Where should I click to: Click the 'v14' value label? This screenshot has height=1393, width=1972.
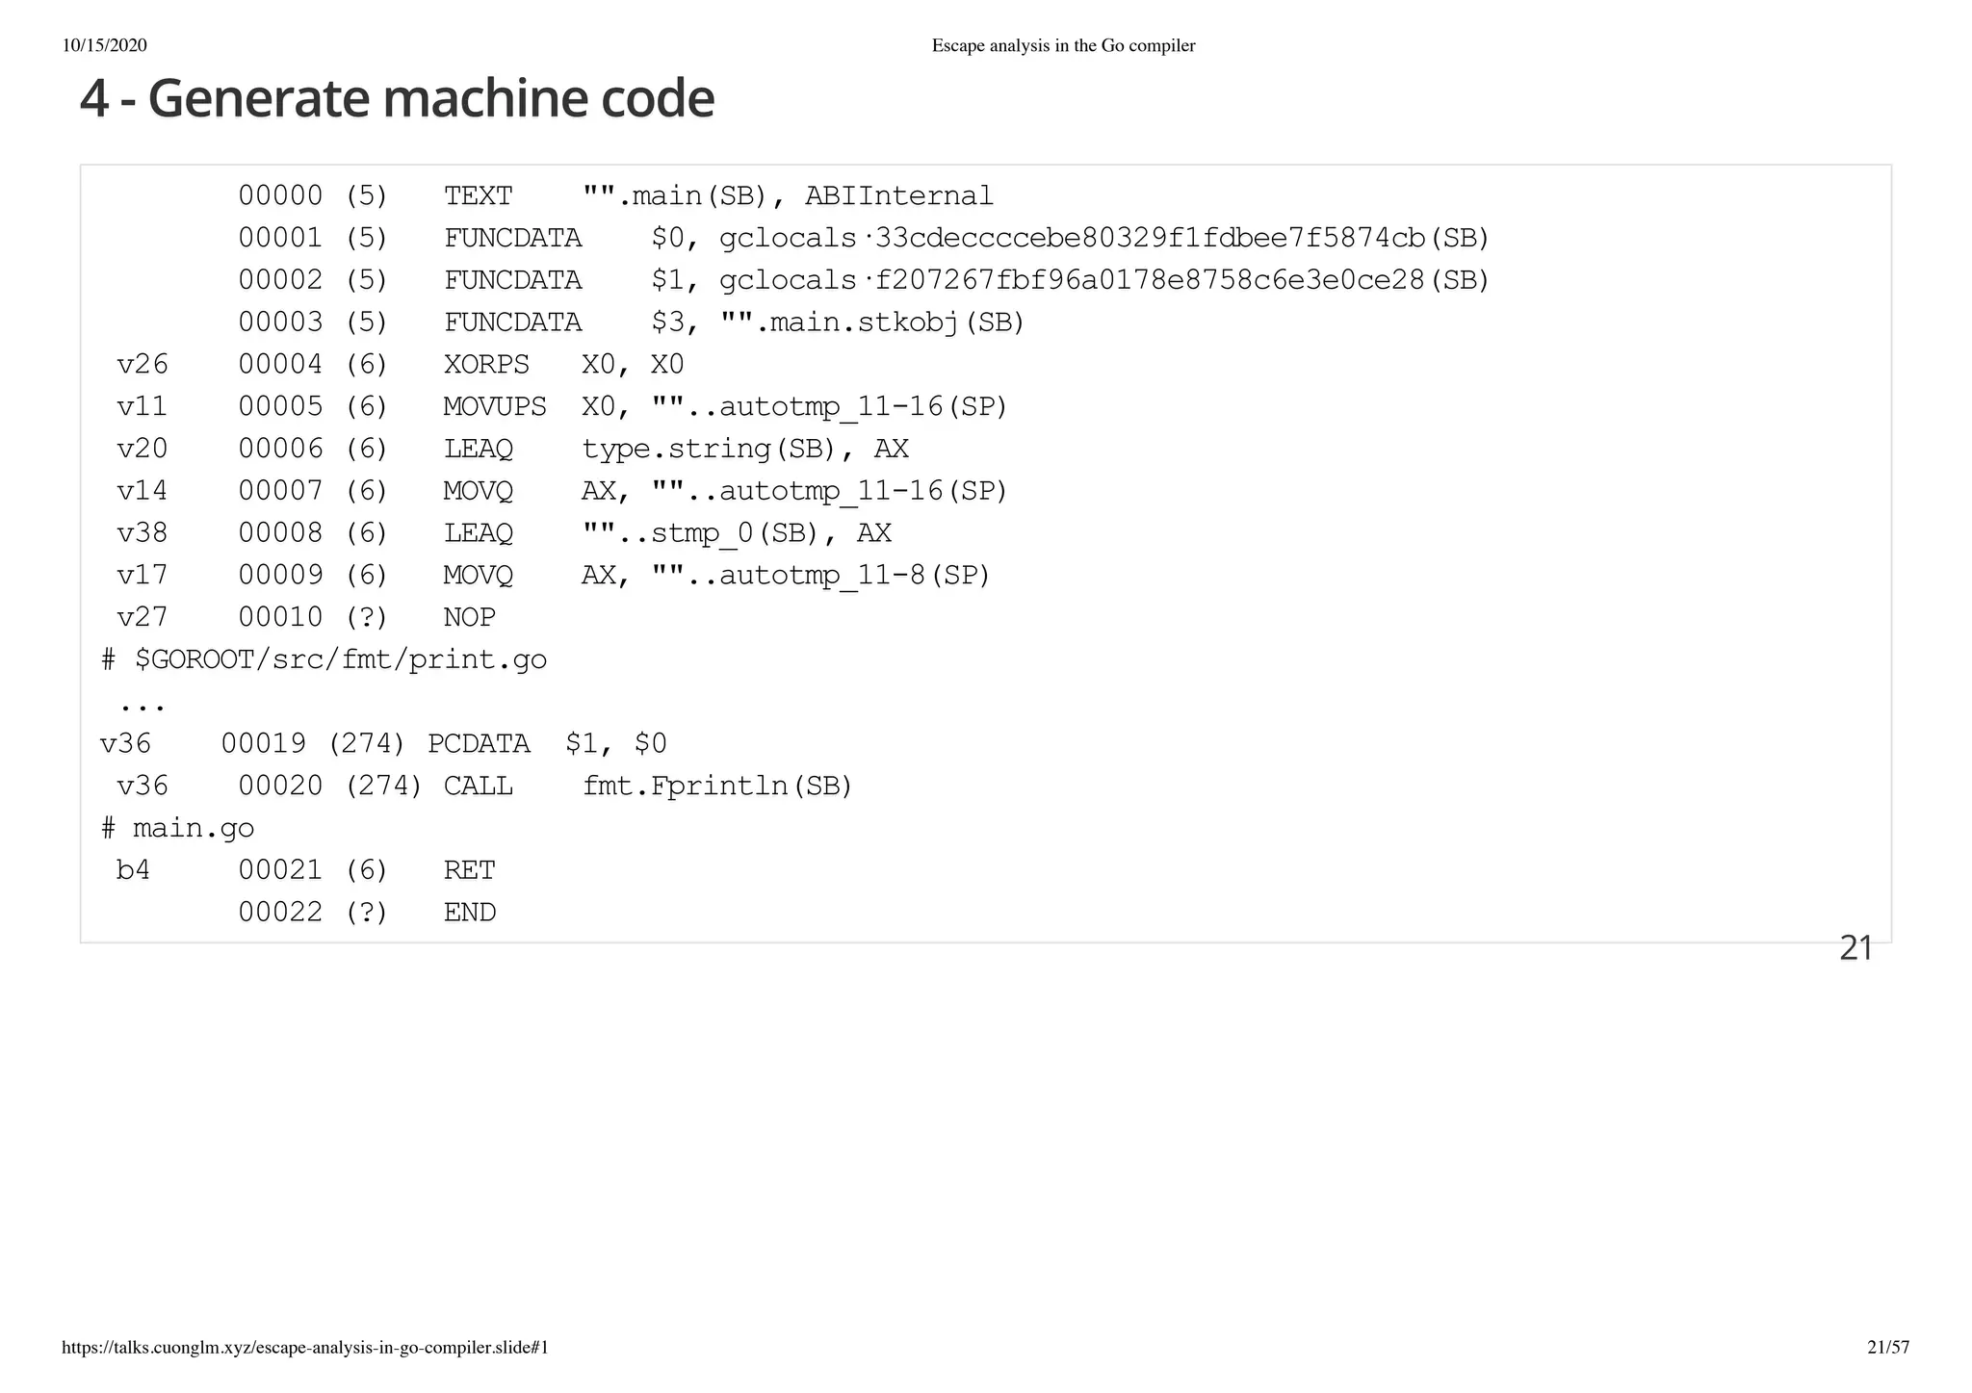(143, 491)
